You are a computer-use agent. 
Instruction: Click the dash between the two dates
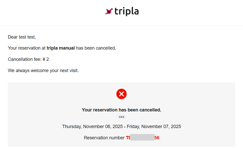(x=125, y=127)
